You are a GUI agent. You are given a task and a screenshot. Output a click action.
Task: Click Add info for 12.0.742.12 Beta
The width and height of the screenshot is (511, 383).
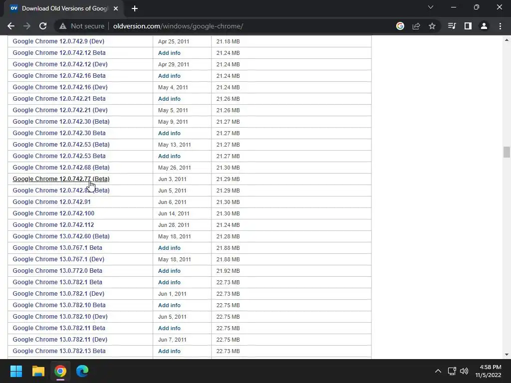(169, 53)
